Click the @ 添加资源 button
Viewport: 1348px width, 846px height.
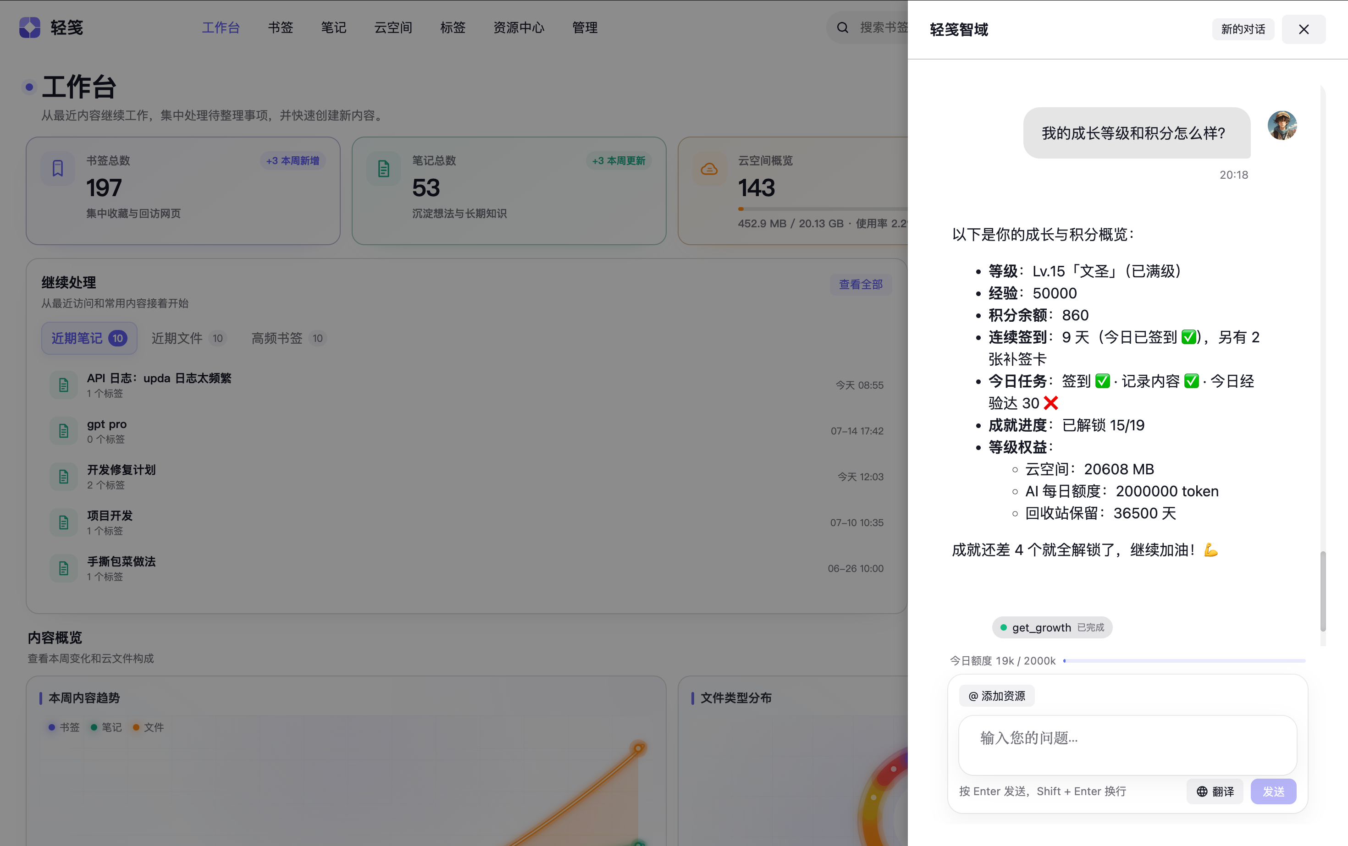tap(996, 696)
